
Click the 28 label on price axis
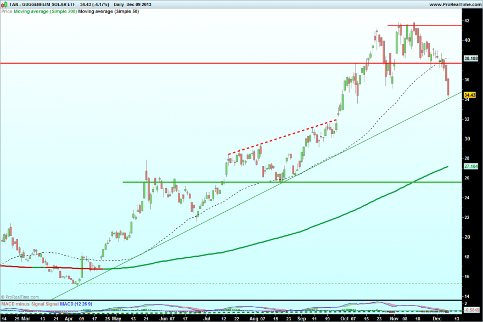tap(467, 158)
